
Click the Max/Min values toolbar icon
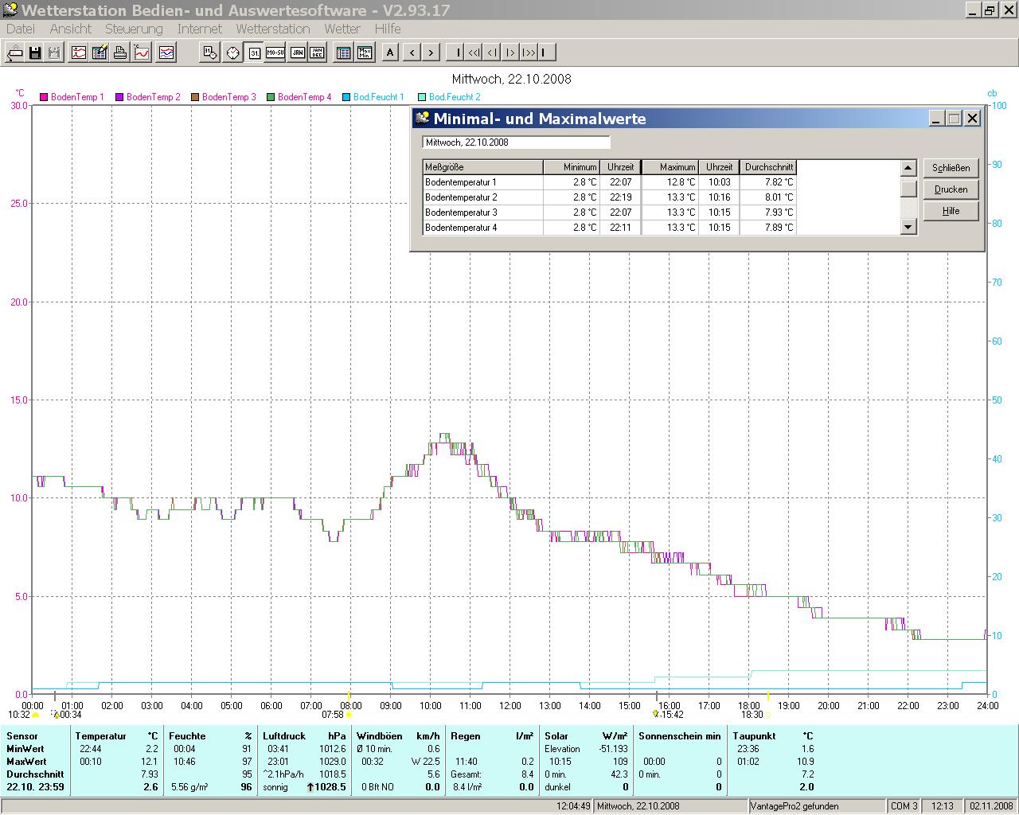[365, 53]
